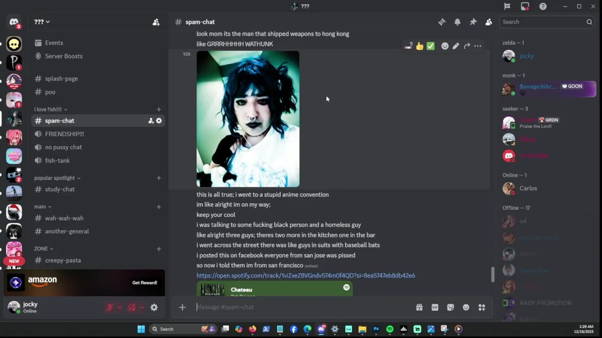This screenshot has height=338, width=602.
Task: Expand the ??? server name dropdown
Action: click(x=42, y=22)
